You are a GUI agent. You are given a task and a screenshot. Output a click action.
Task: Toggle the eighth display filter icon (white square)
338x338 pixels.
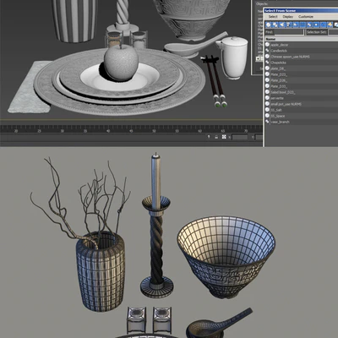pyautogui.click(x=316, y=25)
